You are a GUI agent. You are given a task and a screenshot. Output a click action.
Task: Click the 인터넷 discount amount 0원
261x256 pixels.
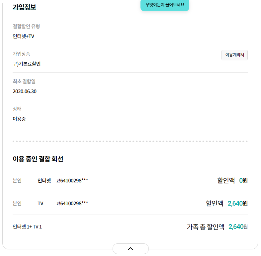point(243,181)
